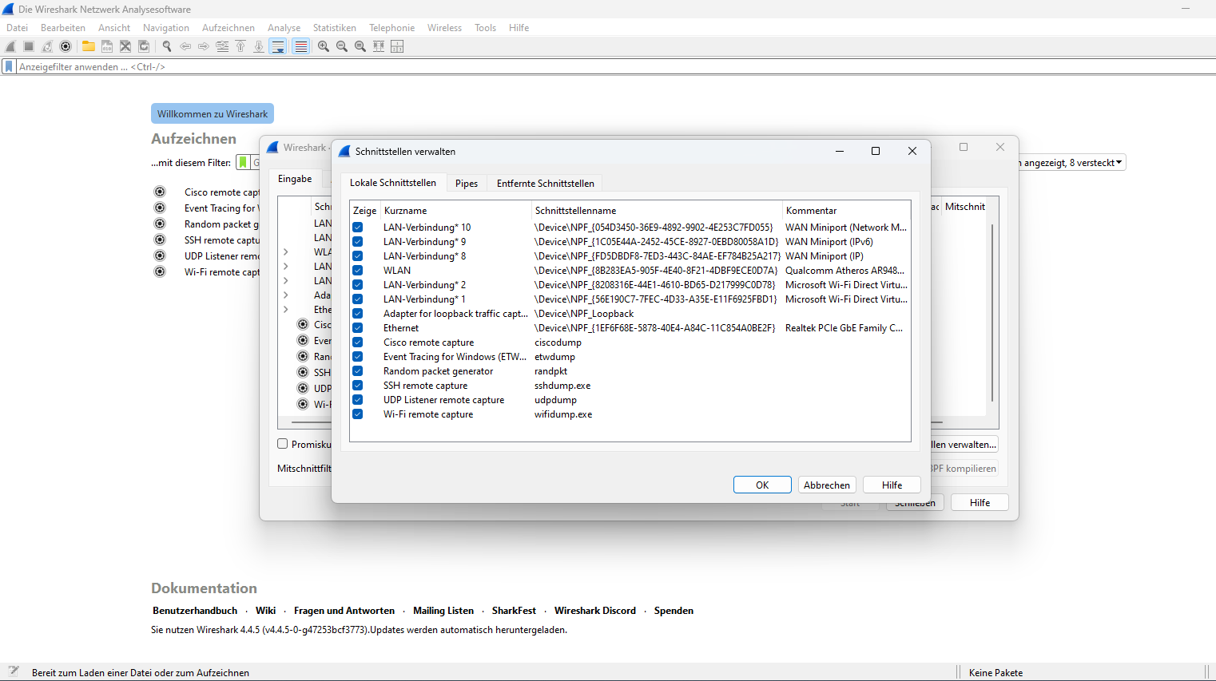This screenshot has height=681, width=1216.
Task: Expand the Adapter row in capture options
Action: click(x=286, y=295)
